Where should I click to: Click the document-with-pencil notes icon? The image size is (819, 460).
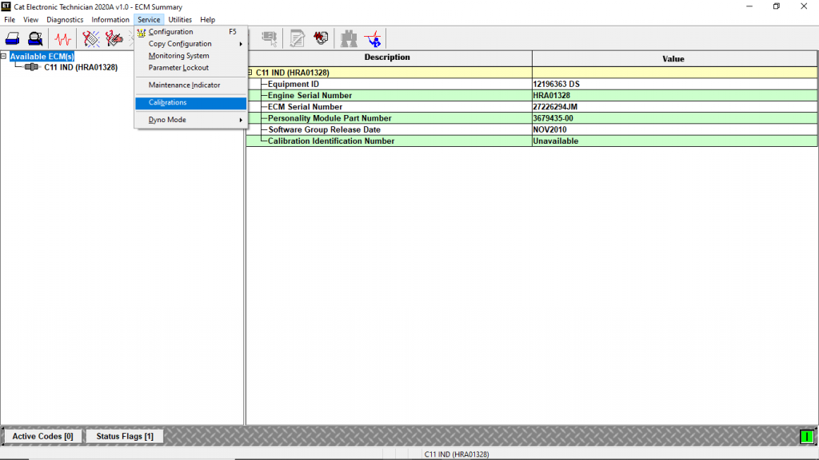(297, 38)
